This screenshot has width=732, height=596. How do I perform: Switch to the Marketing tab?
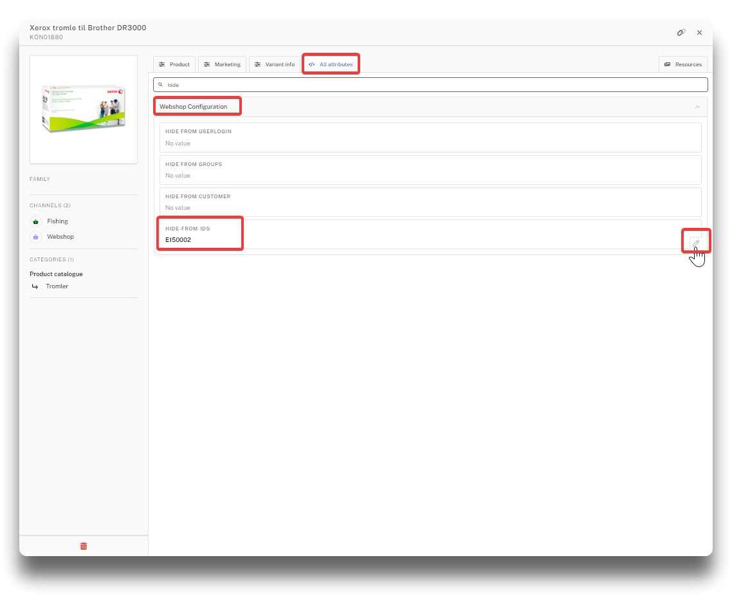pos(222,64)
